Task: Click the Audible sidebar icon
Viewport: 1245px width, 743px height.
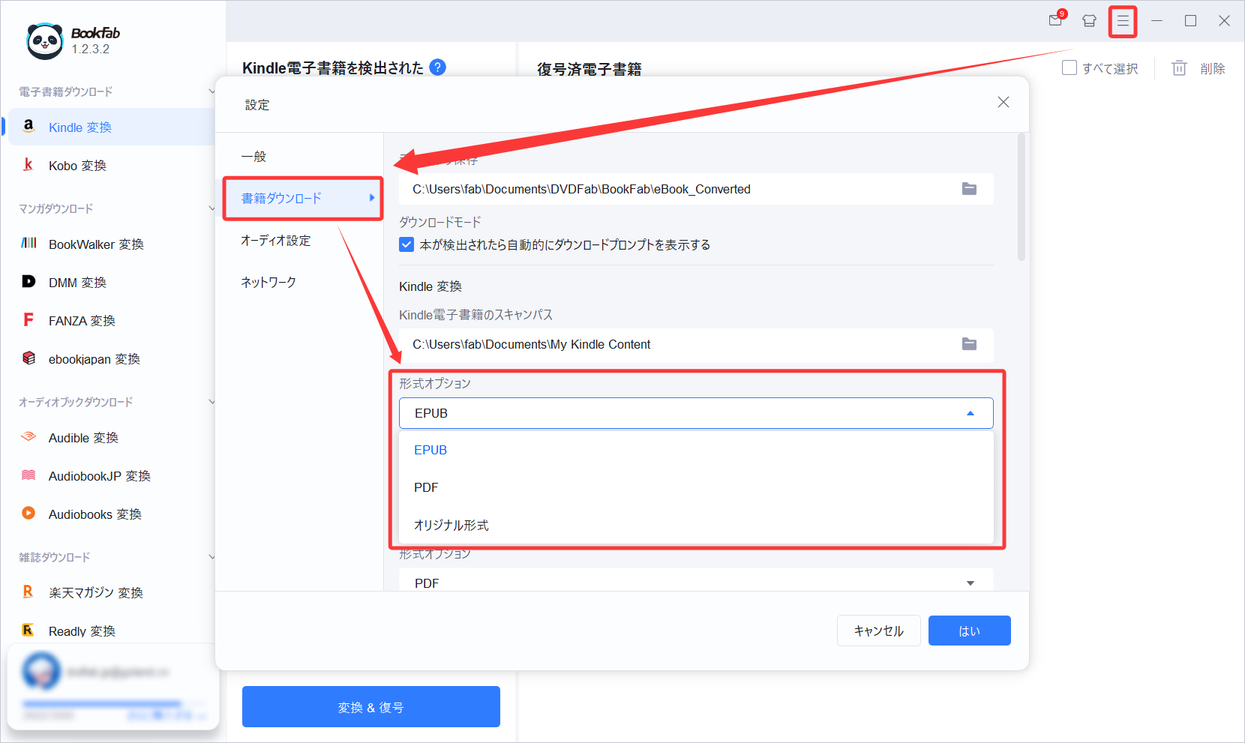Action: 28,436
